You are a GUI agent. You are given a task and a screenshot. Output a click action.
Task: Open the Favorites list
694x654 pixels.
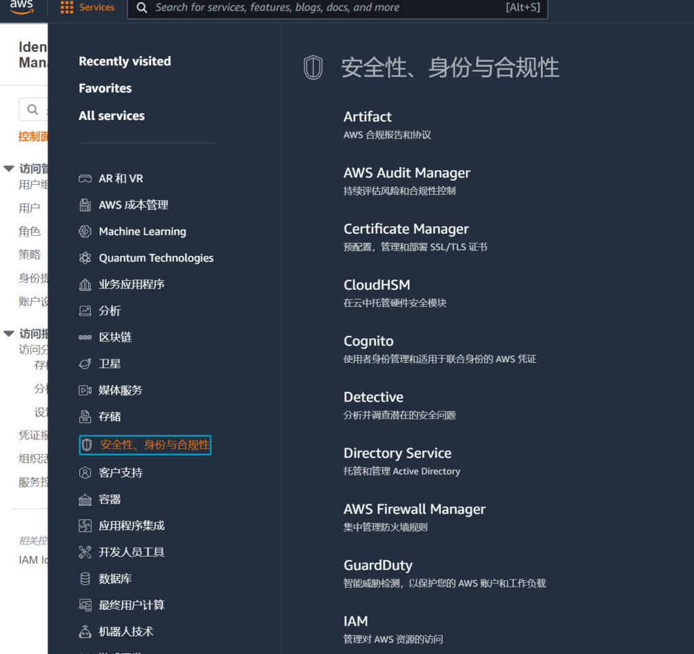[105, 89]
